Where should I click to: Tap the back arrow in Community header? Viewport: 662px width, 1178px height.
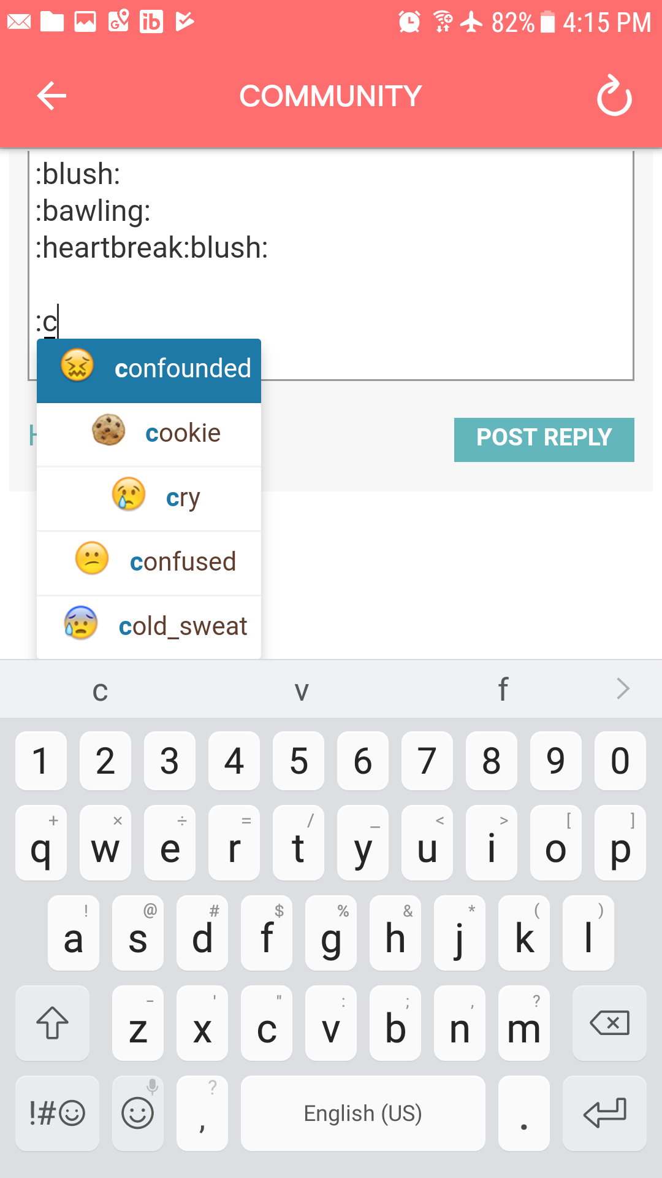coord(51,96)
